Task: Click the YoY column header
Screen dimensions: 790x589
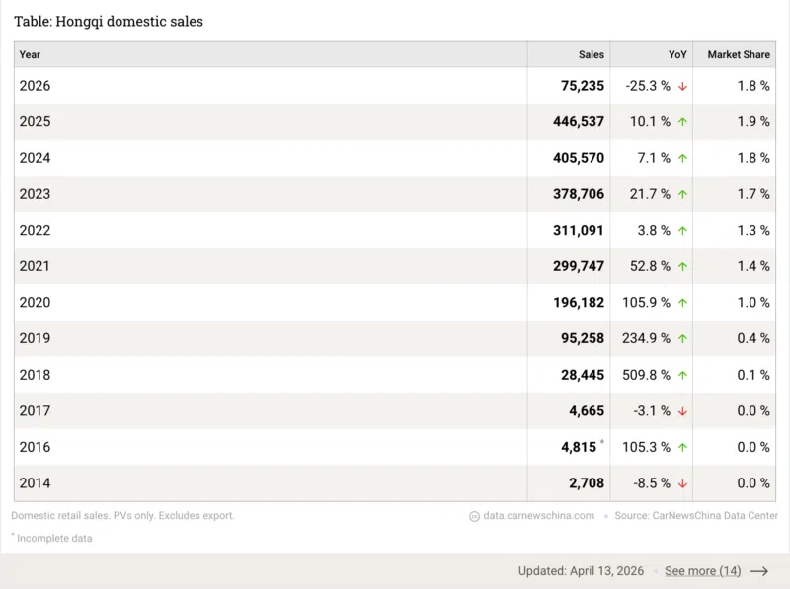Action: (677, 55)
